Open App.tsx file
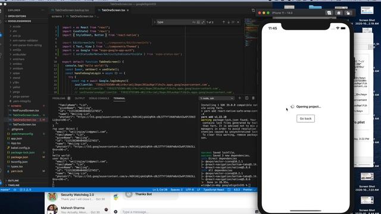 (x=16, y=143)
